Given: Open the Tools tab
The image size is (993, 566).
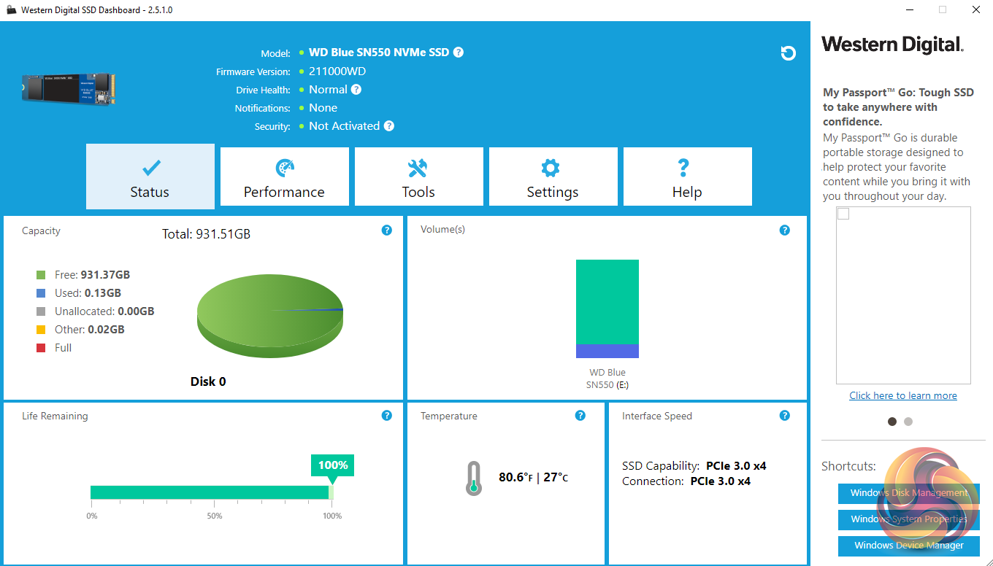Looking at the screenshot, I should (x=419, y=177).
